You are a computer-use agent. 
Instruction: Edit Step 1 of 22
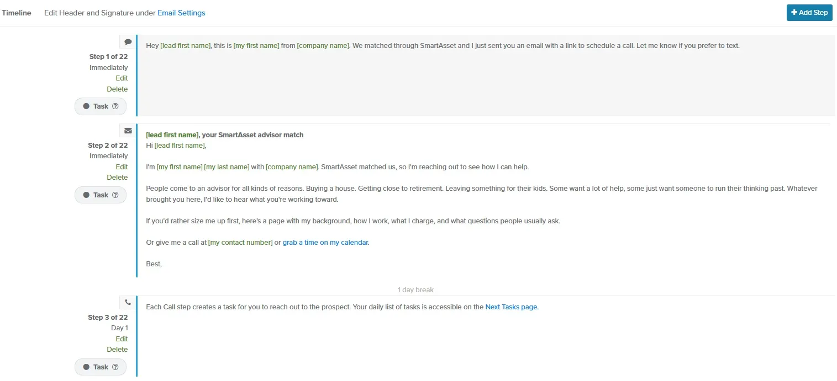(x=122, y=78)
